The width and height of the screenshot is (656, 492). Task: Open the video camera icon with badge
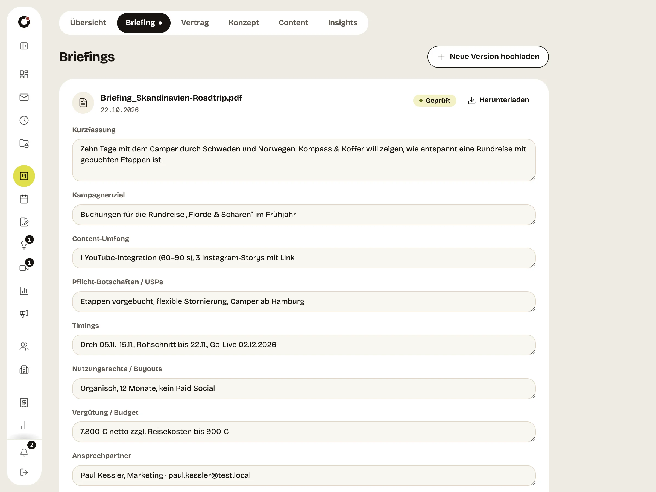24,268
